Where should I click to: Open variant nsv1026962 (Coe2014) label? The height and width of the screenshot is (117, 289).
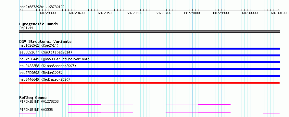click(x=39, y=45)
